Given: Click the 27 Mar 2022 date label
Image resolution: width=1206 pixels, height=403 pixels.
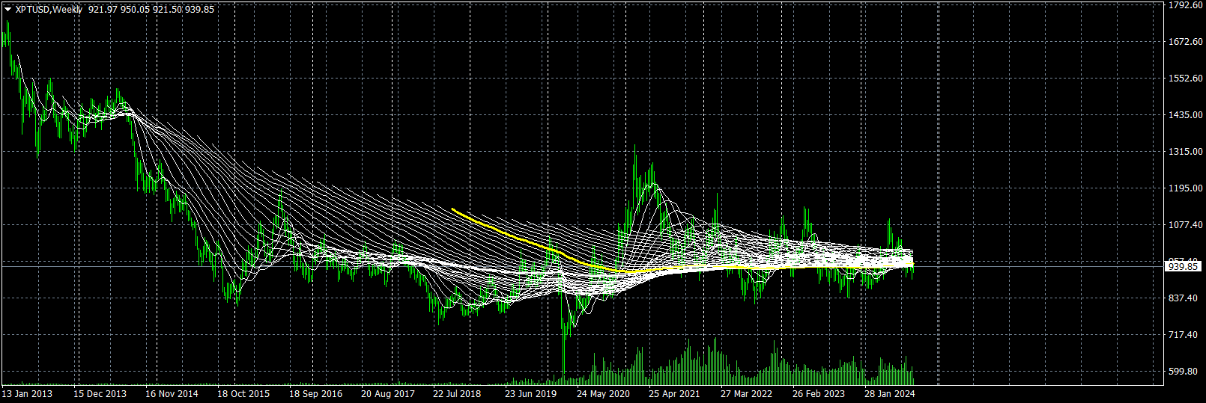Looking at the screenshot, I should (746, 394).
